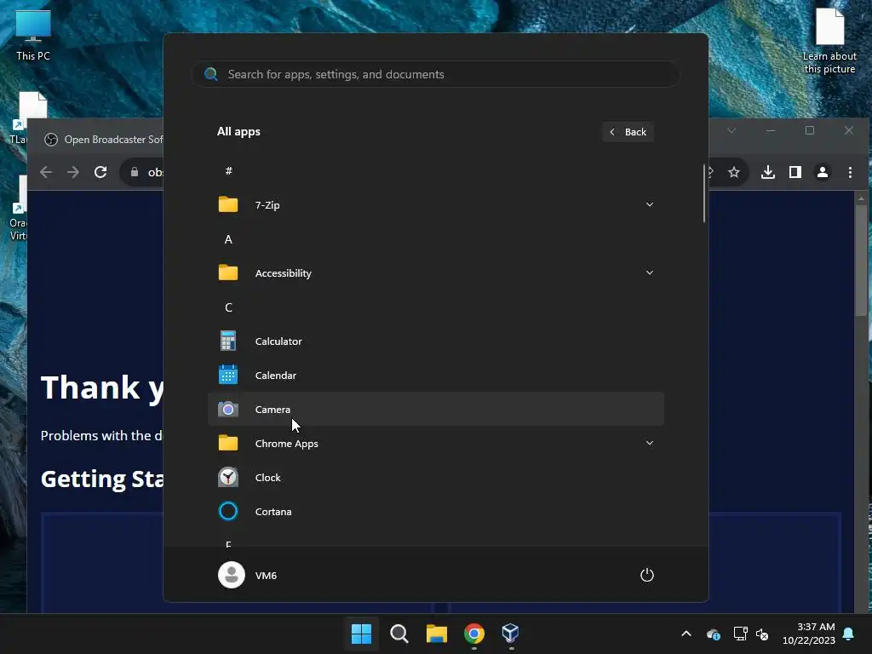This screenshot has height=654, width=872.
Task: Expand the Chrome Apps folder chevron
Action: click(649, 443)
